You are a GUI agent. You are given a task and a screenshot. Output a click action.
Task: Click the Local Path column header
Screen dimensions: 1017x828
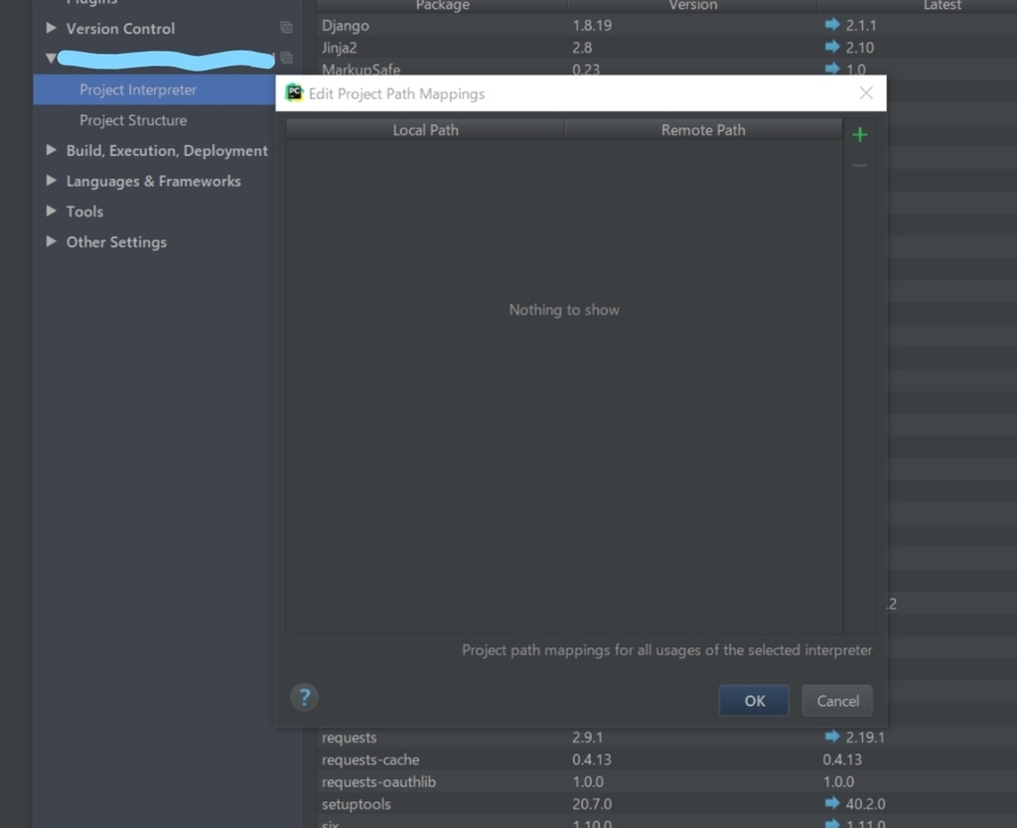click(x=424, y=129)
